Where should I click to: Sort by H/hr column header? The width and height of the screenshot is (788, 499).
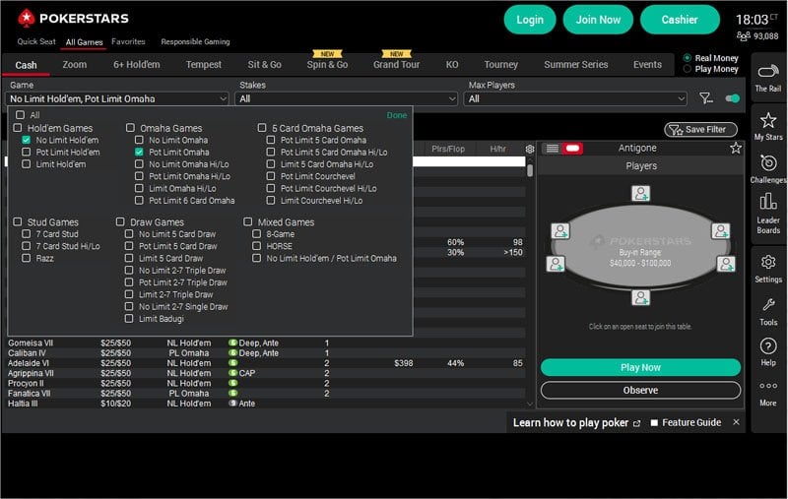point(497,149)
